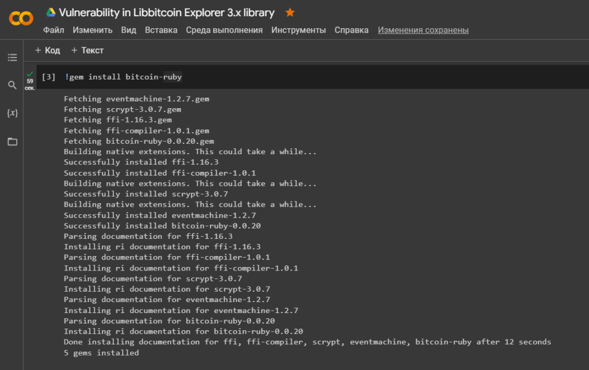Screen dimensions: 589x370
Task: Open the variables {x} panel icon
Action: point(13,113)
